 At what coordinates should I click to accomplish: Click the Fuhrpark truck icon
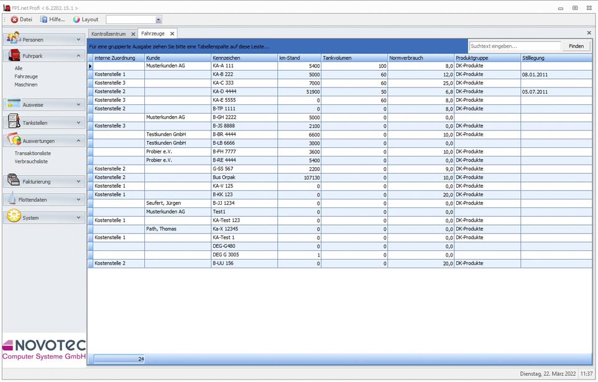pos(13,56)
